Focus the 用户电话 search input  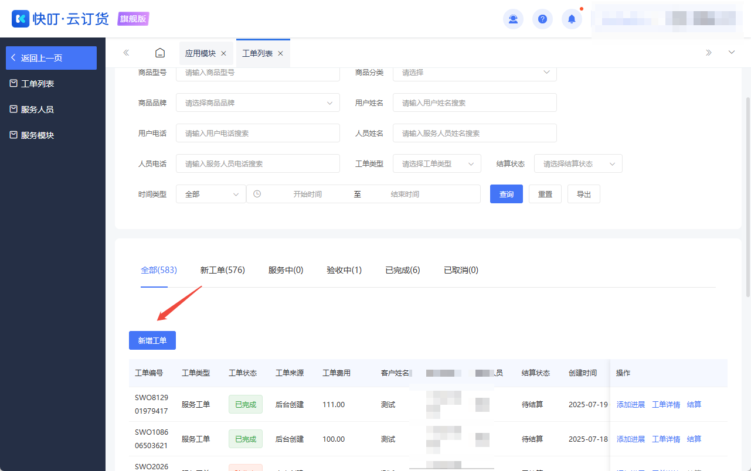(x=258, y=133)
